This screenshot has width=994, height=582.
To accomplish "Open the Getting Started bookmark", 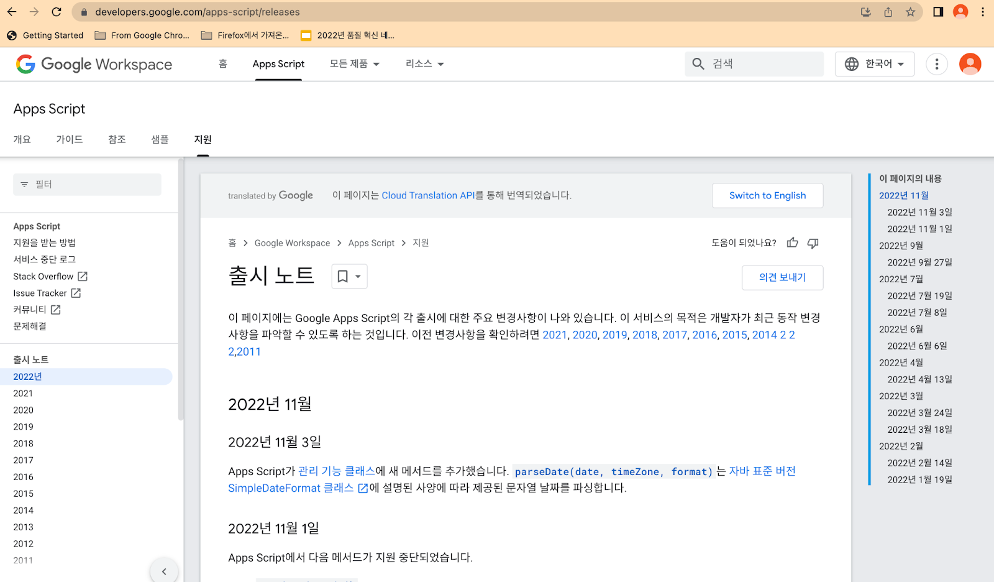I will 45,35.
